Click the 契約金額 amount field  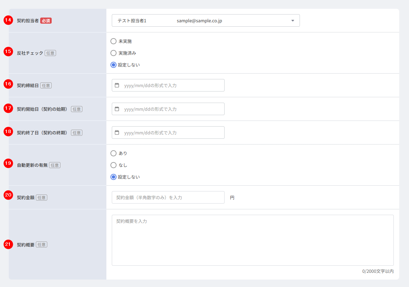168,198
